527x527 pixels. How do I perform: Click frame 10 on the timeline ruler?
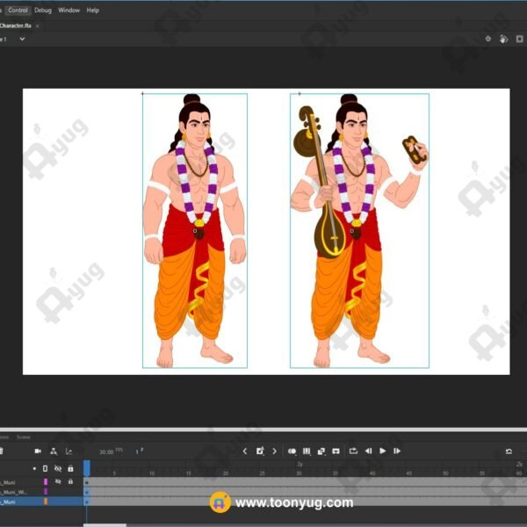[x=152, y=473]
